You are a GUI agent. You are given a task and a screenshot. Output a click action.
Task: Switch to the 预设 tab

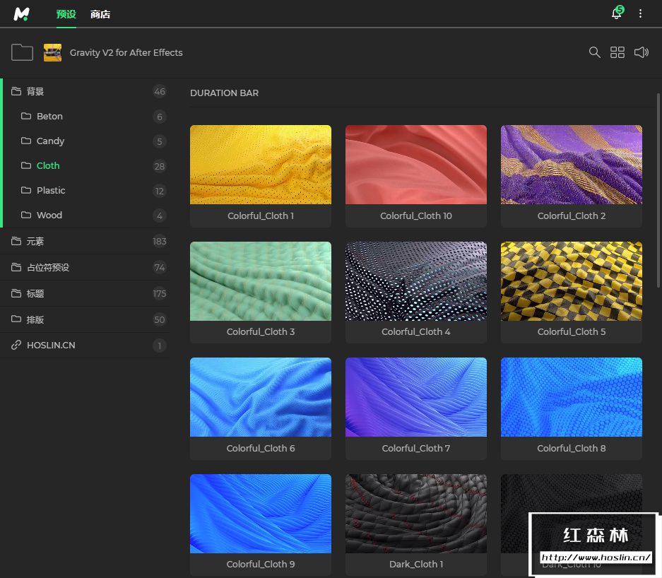(66, 14)
